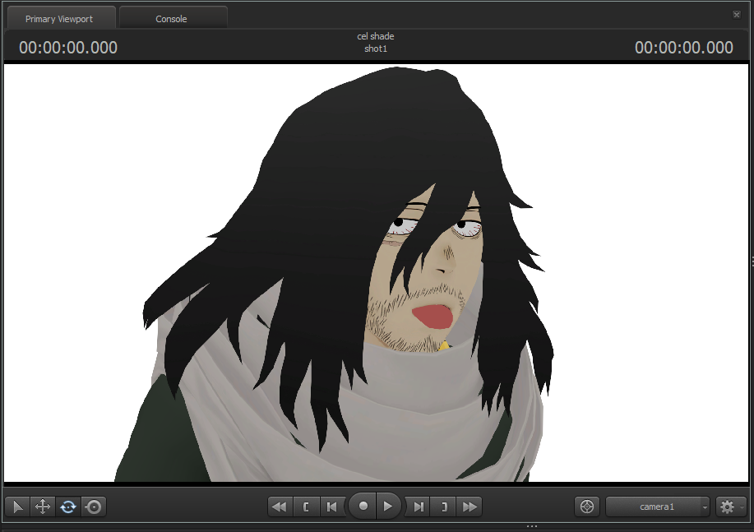Jump to shot start bracket
Image resolution: width=754 pixels, height=532 pixels.
pos(306,507)
